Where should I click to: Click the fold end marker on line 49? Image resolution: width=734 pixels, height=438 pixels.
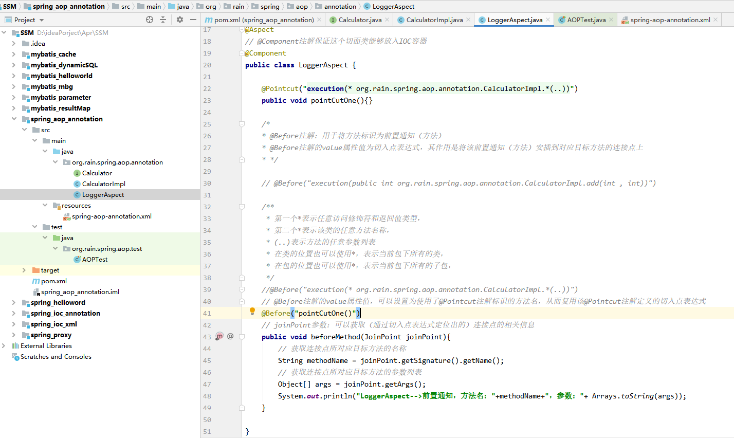click(242, 408)
